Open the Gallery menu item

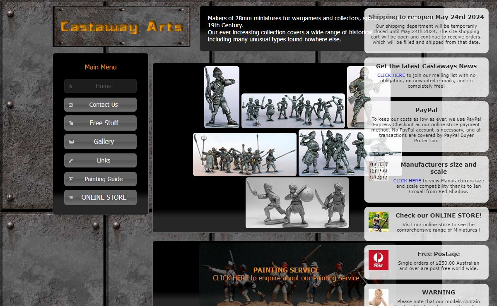100,141
